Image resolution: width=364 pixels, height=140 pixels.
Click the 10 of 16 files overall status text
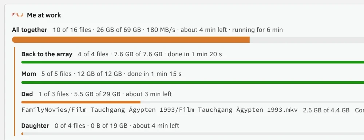point(72,30)
